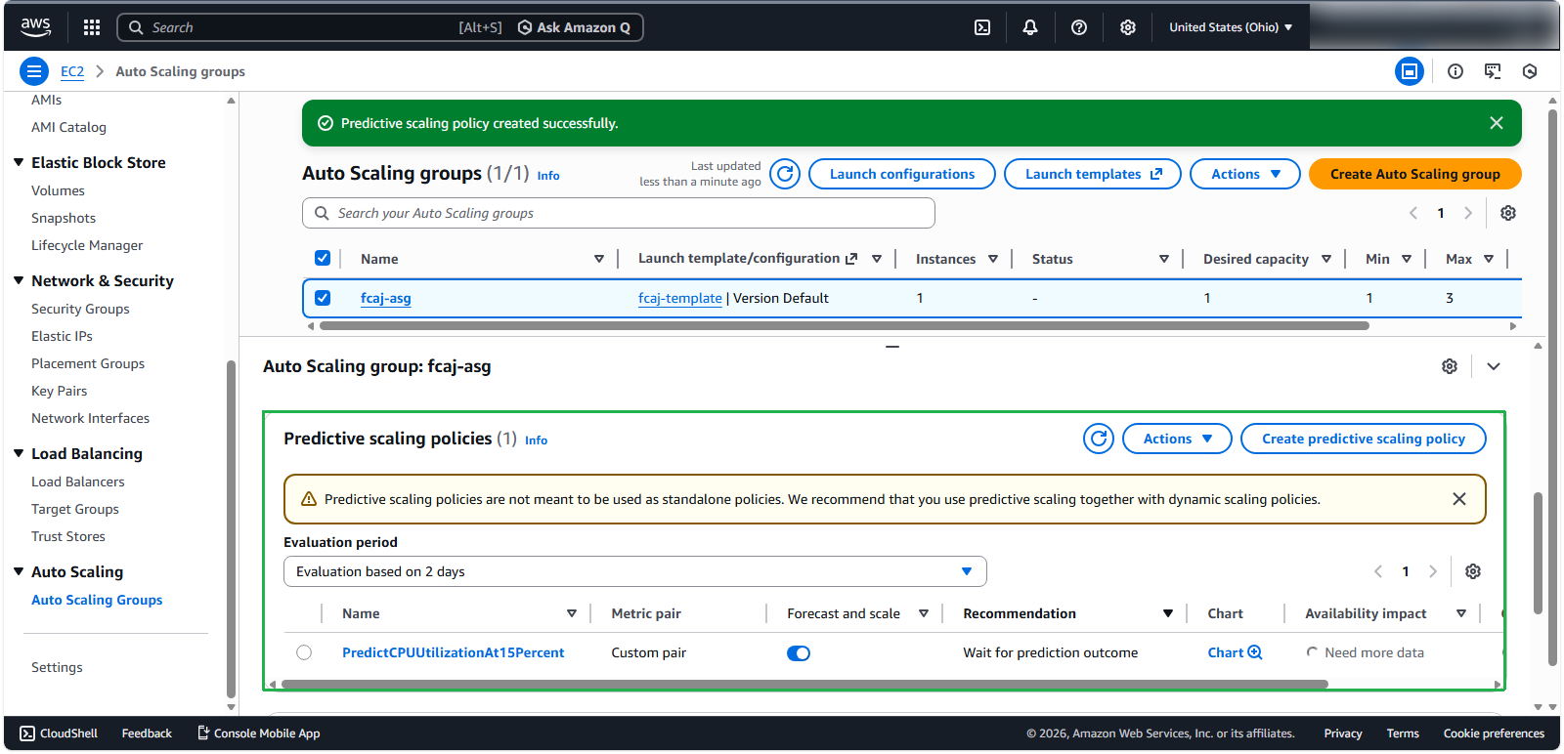Click Create Auto Scaling group
Viewport: 1564px width, 754px height.
point(1414,174)
